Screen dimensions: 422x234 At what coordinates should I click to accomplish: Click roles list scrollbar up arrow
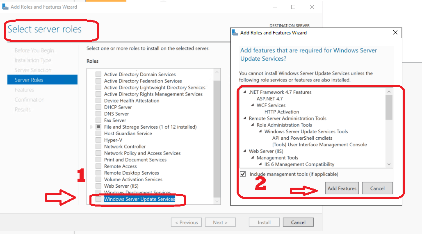(x=217, y=72)
